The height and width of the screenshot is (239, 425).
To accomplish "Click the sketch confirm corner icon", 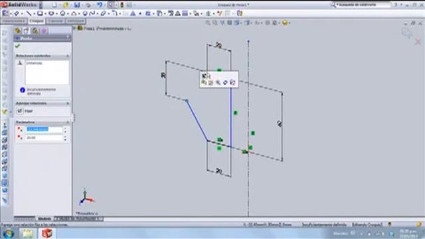I will 407,33.
